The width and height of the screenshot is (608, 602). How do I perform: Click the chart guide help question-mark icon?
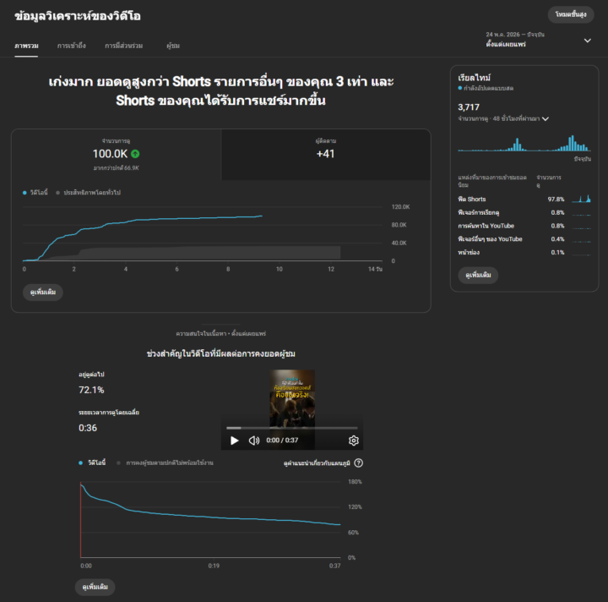(359, 463)
